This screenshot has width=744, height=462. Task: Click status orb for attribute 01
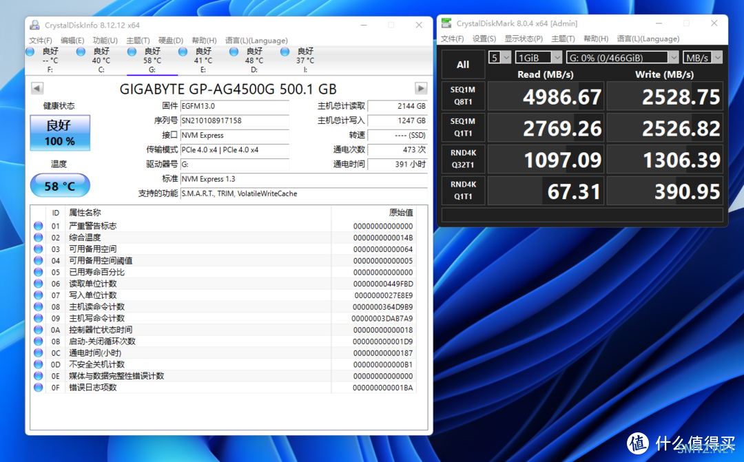pyautogui.click(x=39, y=226)
